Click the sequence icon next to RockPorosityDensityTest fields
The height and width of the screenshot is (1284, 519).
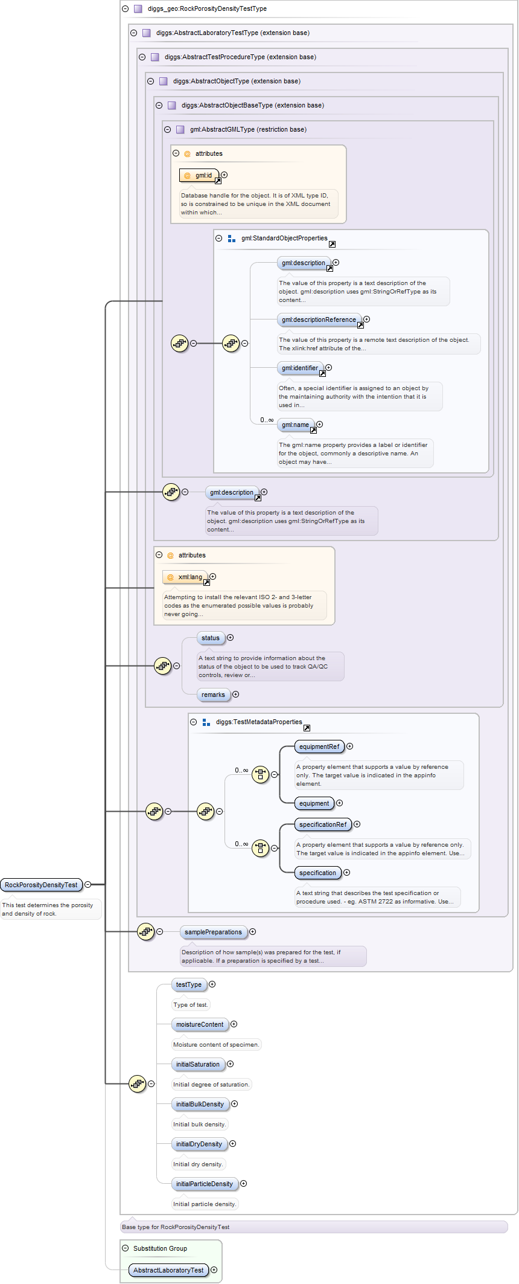pyautogui.click(x=138, y=1083)
